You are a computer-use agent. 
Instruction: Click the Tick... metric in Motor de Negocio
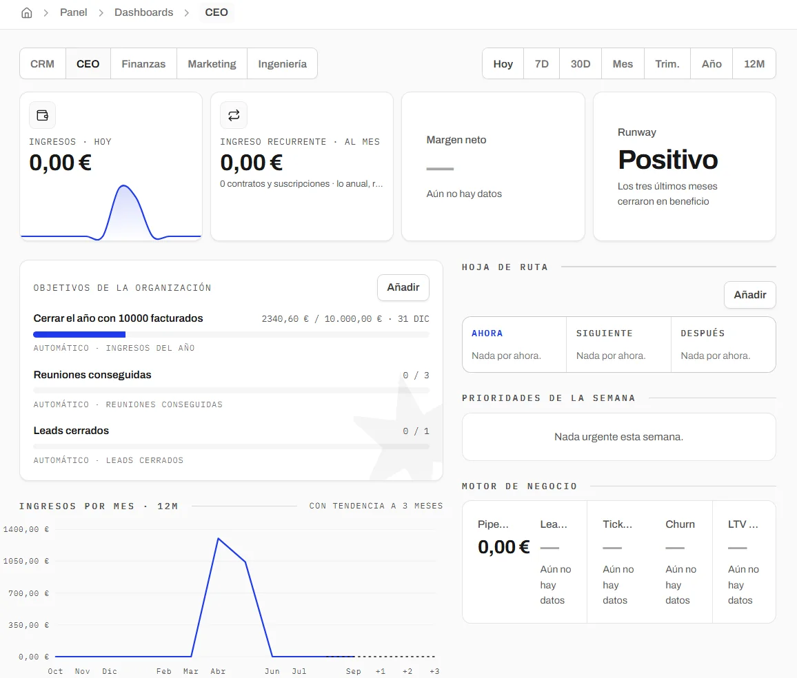[x=618, y=562]
